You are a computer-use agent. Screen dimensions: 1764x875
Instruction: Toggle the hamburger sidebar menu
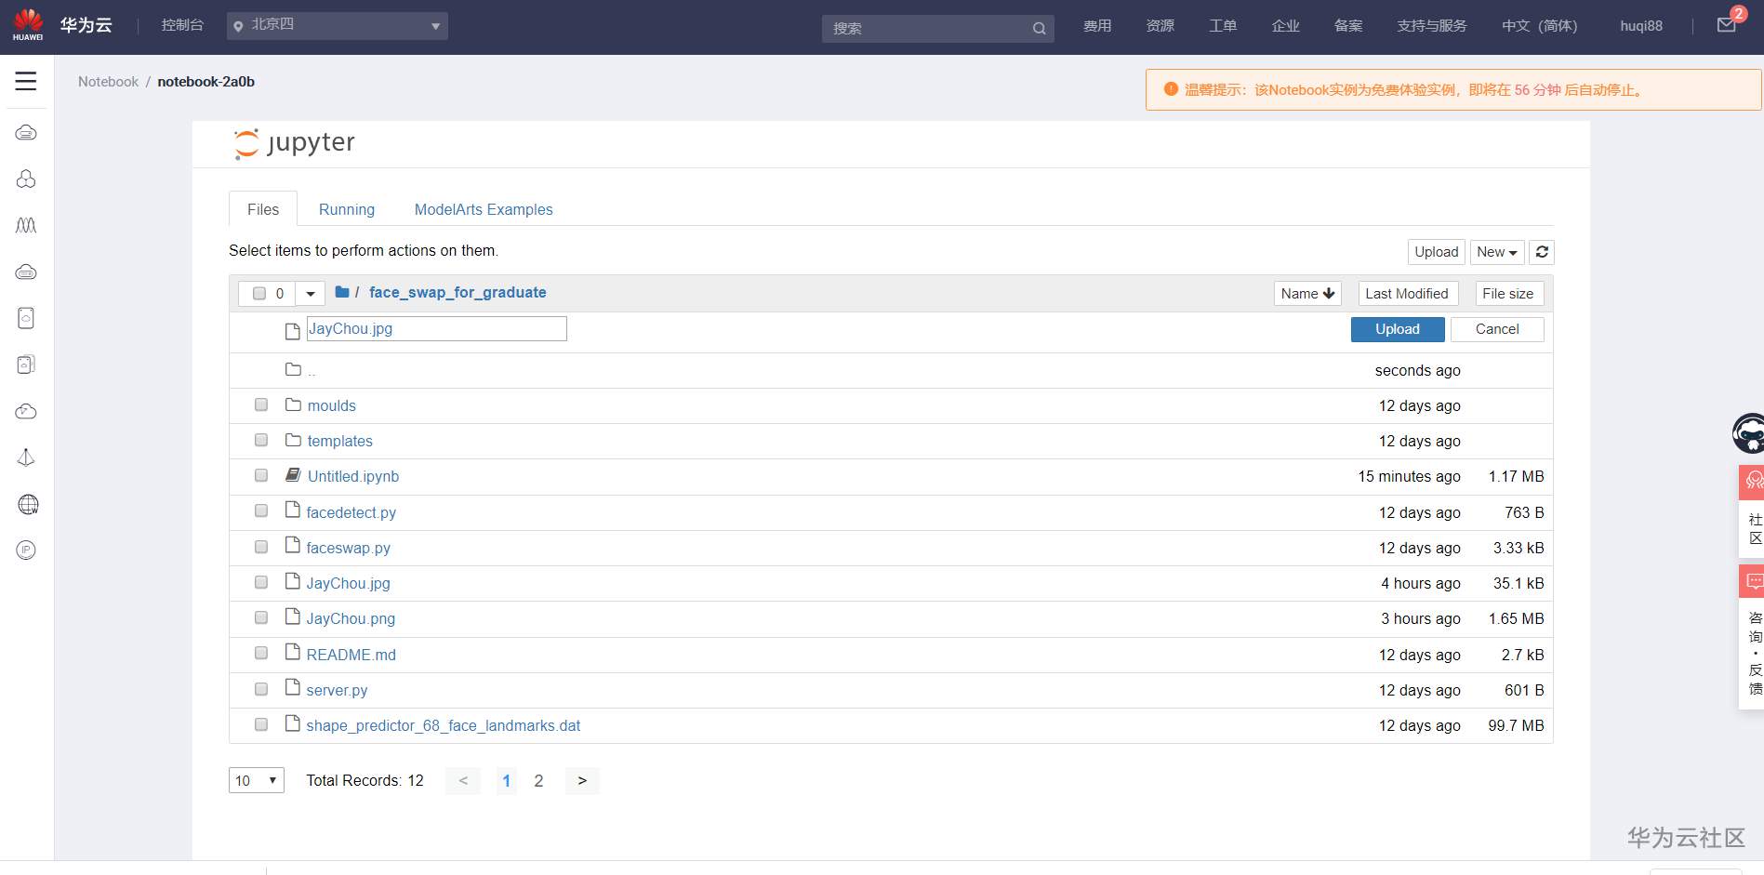coord(26,81)
